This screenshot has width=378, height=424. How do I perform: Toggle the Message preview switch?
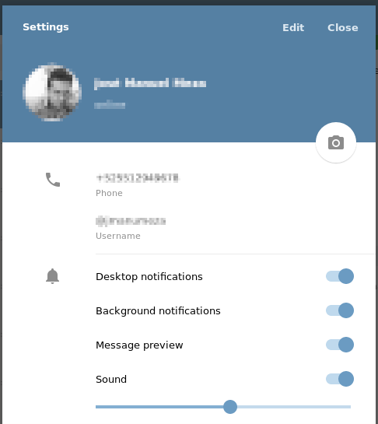340,345
